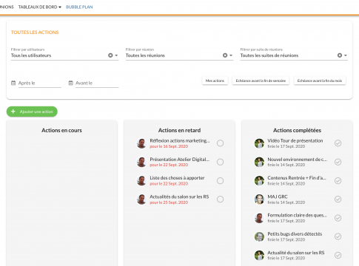Uncheck Contenus Rentrée completion
Image resolution: width=359 pixels, height=266 pixels.
pyautogui.click(x=338, y=180)
